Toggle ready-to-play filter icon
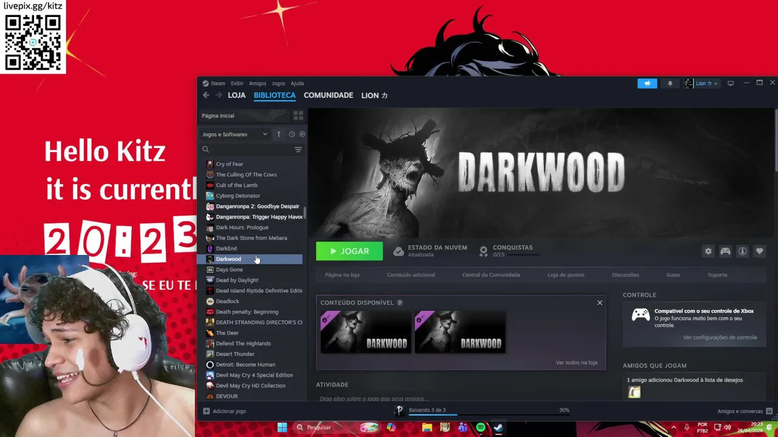 (302, 134)
